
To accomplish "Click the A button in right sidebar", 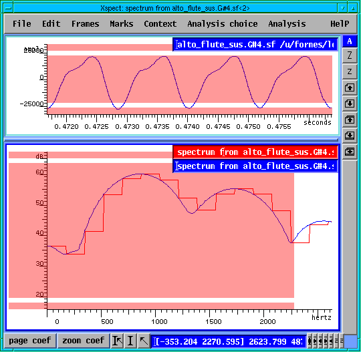I will tap(350, 41).
